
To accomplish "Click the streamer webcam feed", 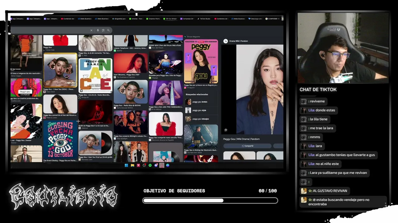I will pyautogui.click(x=343, y=48).
